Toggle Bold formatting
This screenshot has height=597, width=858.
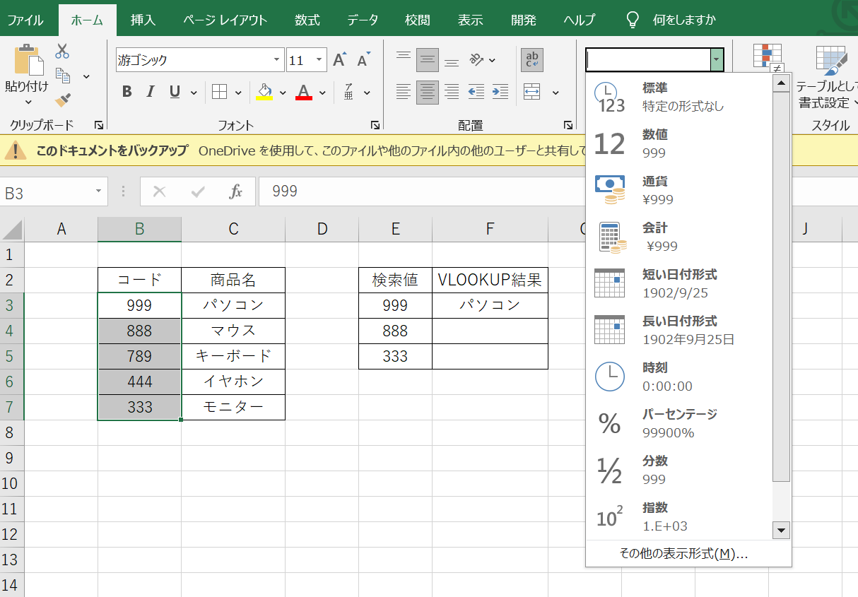point(127,92)
